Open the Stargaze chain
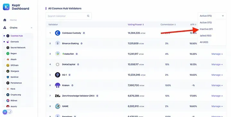 (x=15, y=71)
